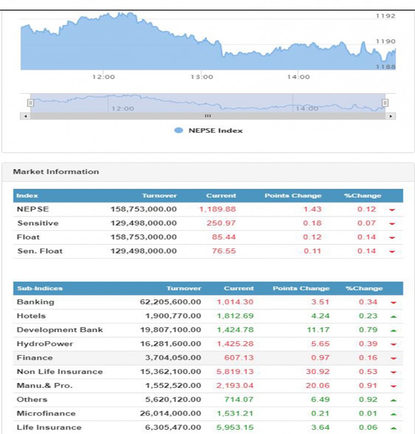Open the Banking sub-index row

pos(36,302)
